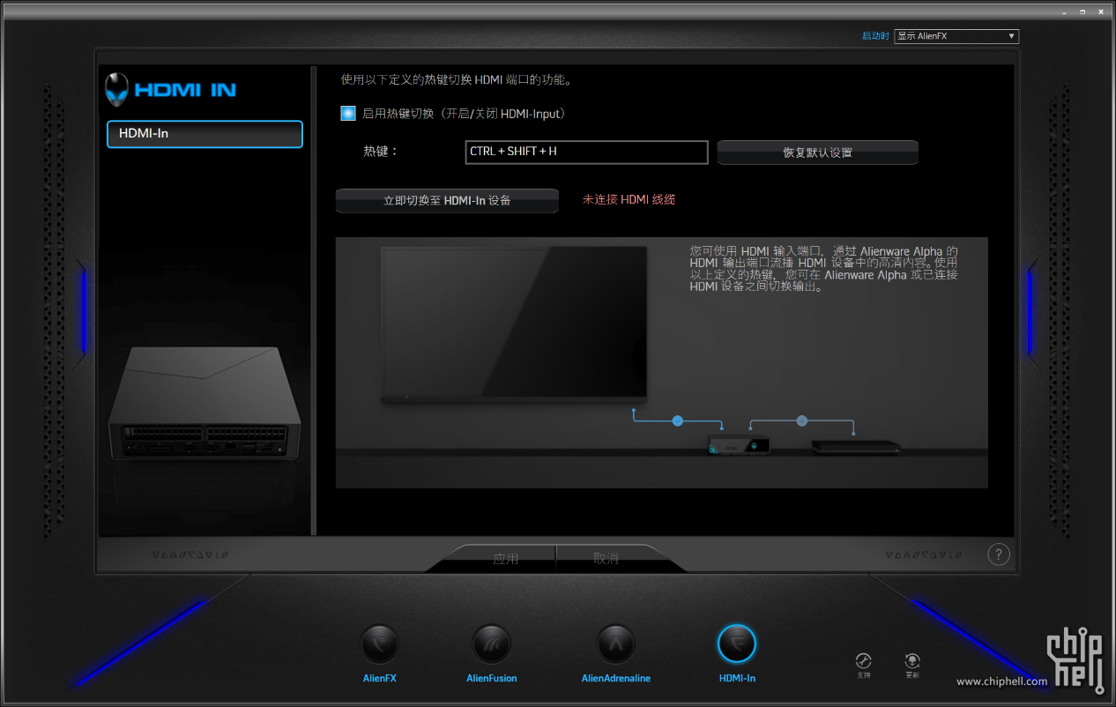The image size is (1116, 707).
Task: Click the support icon at bottom
Action: click(x=863, y=662)
